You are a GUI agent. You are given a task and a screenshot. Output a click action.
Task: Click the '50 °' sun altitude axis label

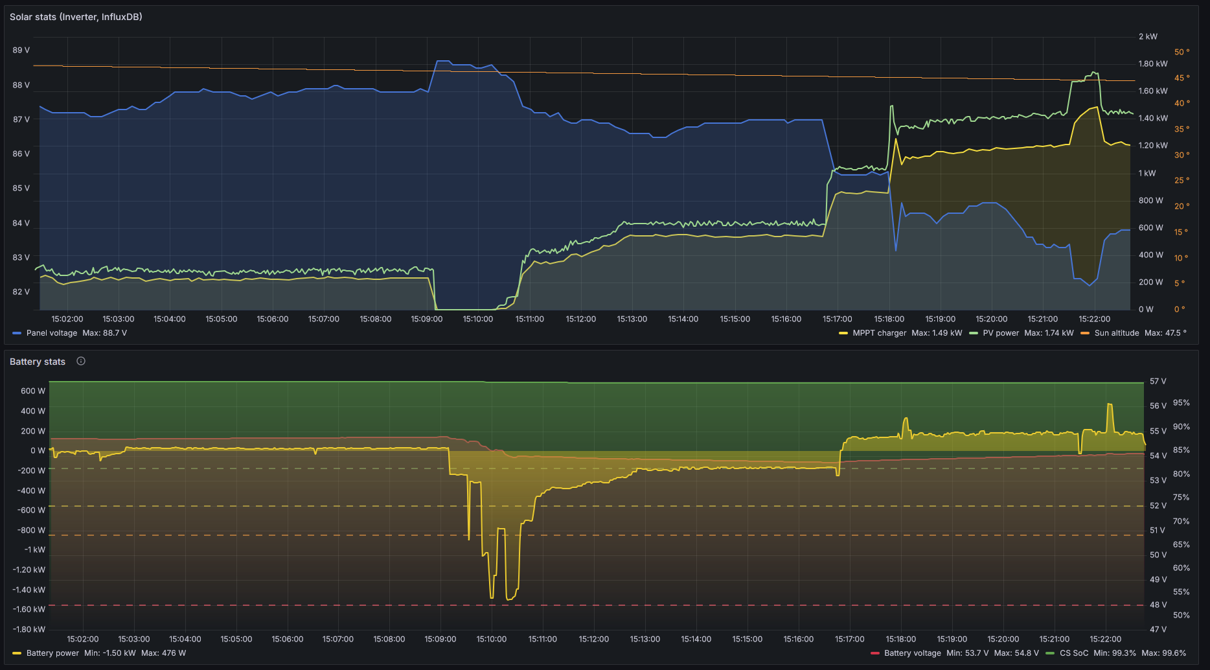coord(1182,52)
